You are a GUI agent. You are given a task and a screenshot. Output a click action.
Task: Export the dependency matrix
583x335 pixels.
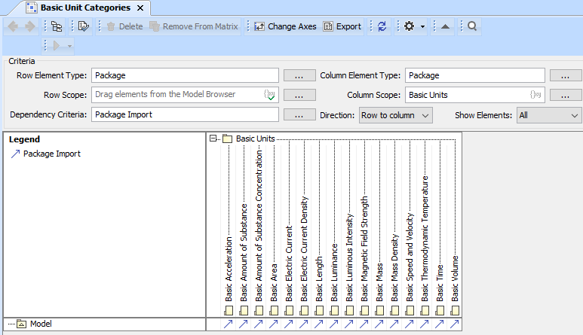342,26
